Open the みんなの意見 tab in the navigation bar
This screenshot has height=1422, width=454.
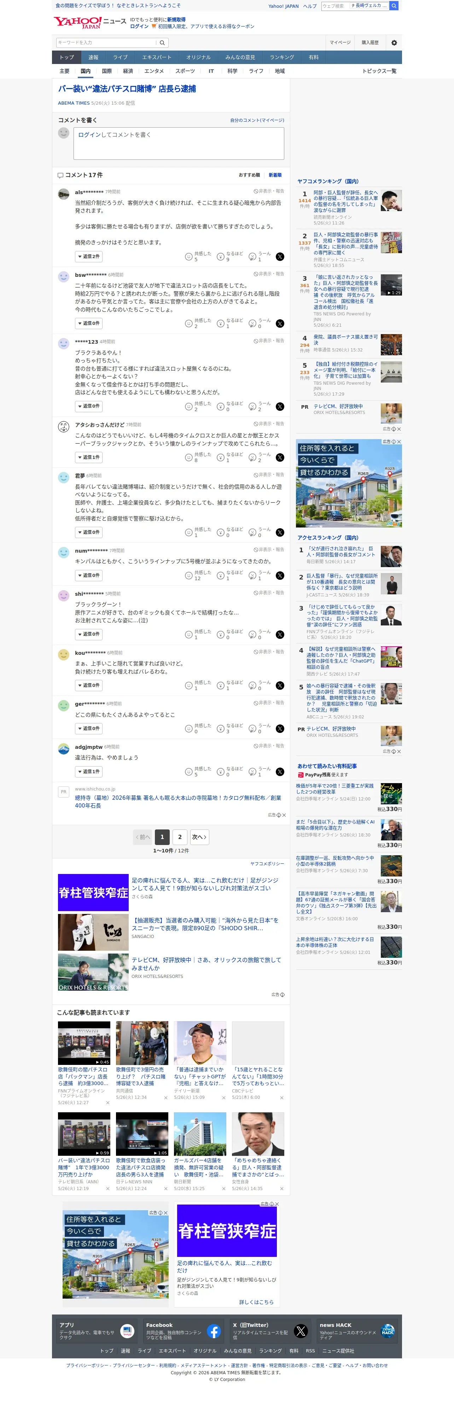click(x=240, y=57)
